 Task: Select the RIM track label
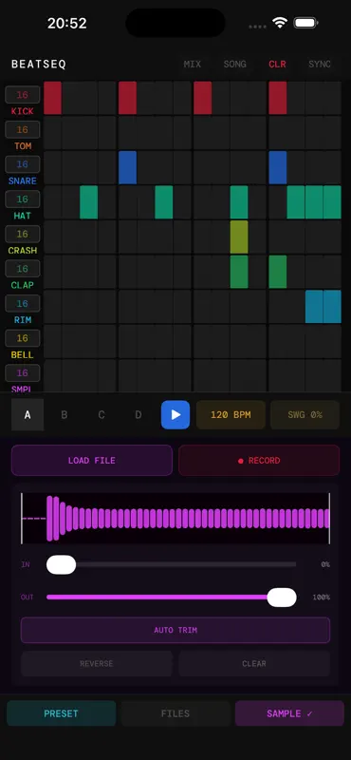[22, 320]
